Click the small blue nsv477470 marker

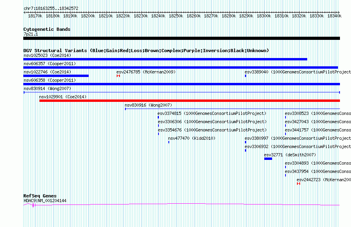tap(169, 142)
